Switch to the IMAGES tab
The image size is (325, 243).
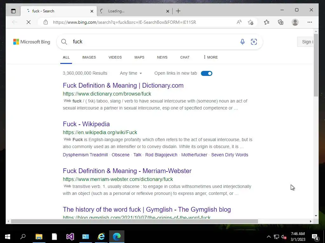[89, 58]
